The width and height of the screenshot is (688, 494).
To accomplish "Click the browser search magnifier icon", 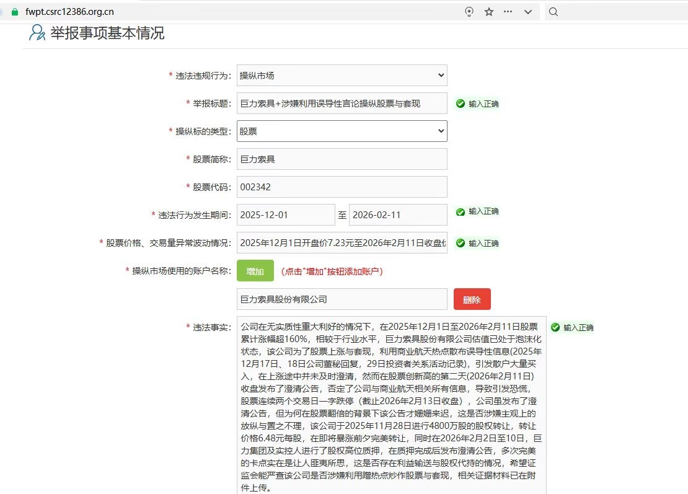I will (x=553, y=12).
